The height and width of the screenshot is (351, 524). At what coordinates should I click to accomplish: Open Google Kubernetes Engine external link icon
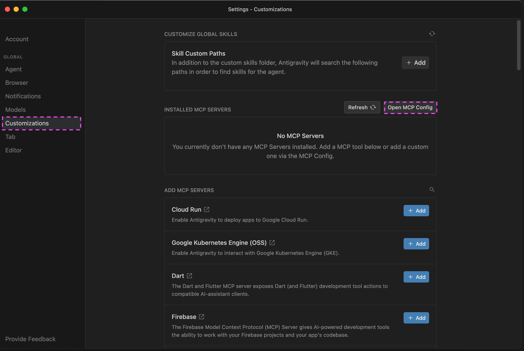click(272, 243)
